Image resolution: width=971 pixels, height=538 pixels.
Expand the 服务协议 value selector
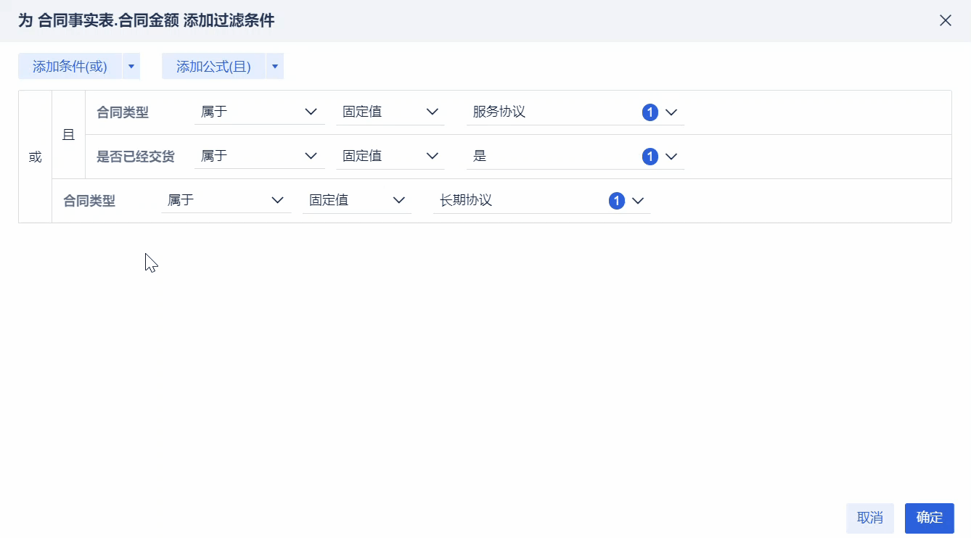pos(671,112)
